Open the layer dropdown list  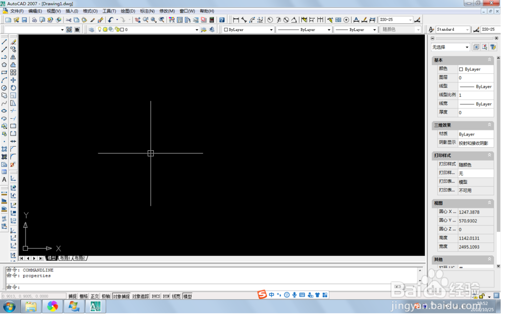coord(196,30)
